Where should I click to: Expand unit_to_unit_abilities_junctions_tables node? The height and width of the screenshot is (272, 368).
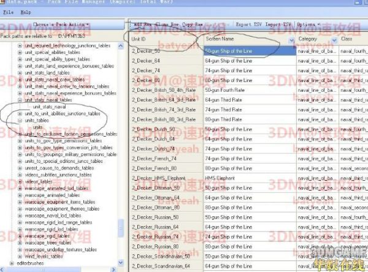pyautogui.click(x=20, y=113)
